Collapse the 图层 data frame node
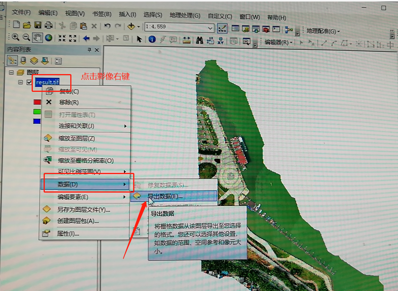 pos(11,73)
